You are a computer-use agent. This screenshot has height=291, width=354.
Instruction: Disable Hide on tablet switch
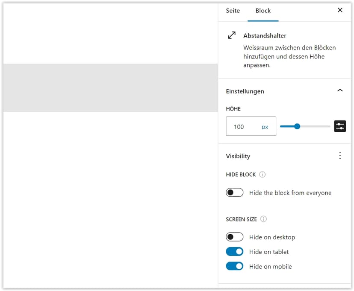pos(234,252)
